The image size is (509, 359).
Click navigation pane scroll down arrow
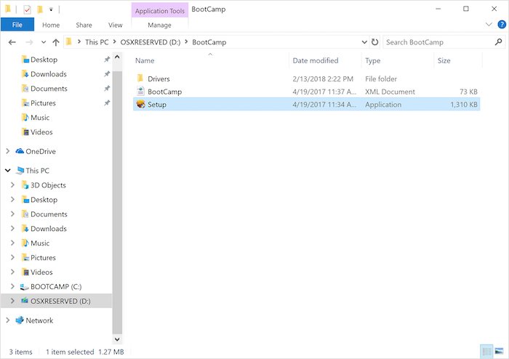(x=117, y=339)
